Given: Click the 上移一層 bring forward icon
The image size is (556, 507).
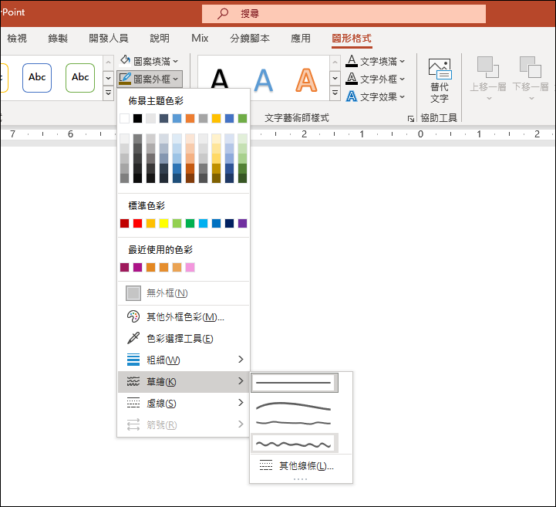Looking at the screenshot, I should pos(488,66).
